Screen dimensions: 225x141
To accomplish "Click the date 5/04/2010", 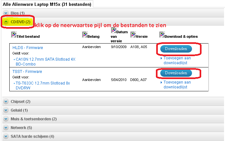I will point(119,80).
